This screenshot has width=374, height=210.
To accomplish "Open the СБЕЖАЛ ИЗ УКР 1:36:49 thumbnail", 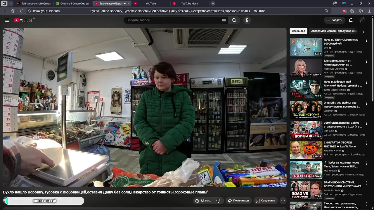I will 306,170.
